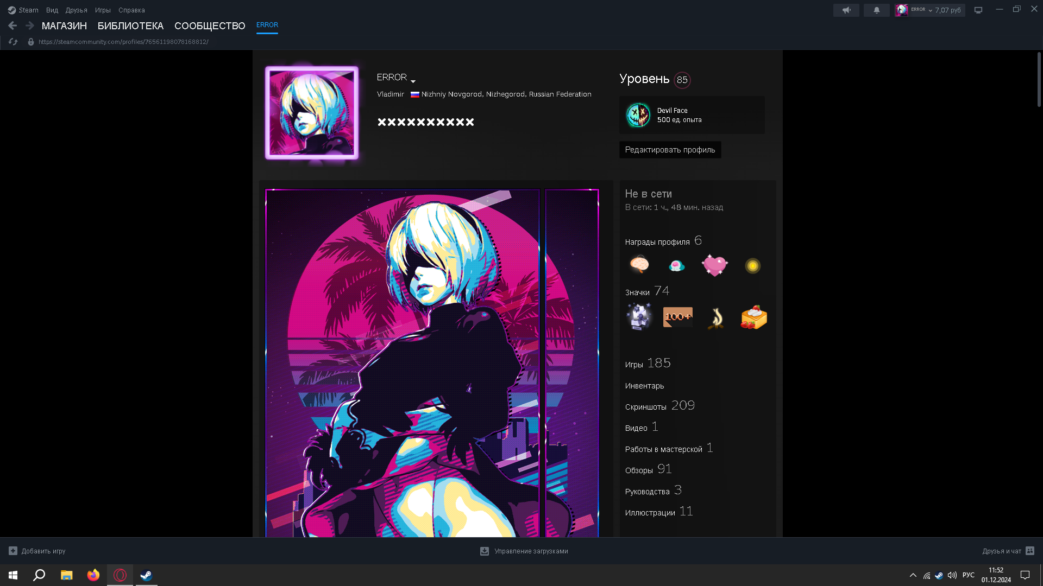Screen dimensions: 1043x586
Task: Open the Инвентарь link
Action: pos(644,386)
